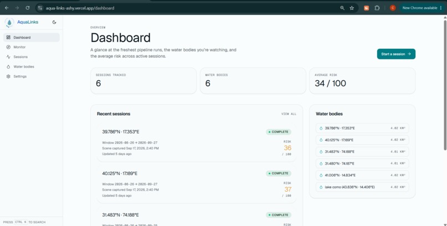Open Monitor in the sidebar
This screenshot has width=447, height=226.
pyautogui.click(x=32, y=47)
